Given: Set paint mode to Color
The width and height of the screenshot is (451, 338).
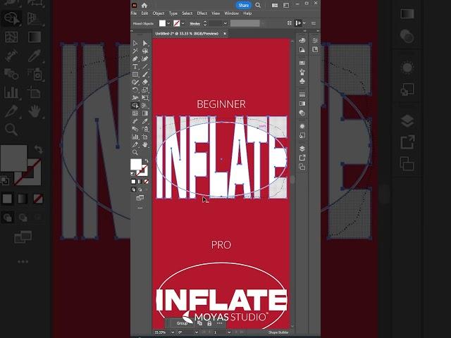Looking at the screenshot, I should click(x=133, y=182).
